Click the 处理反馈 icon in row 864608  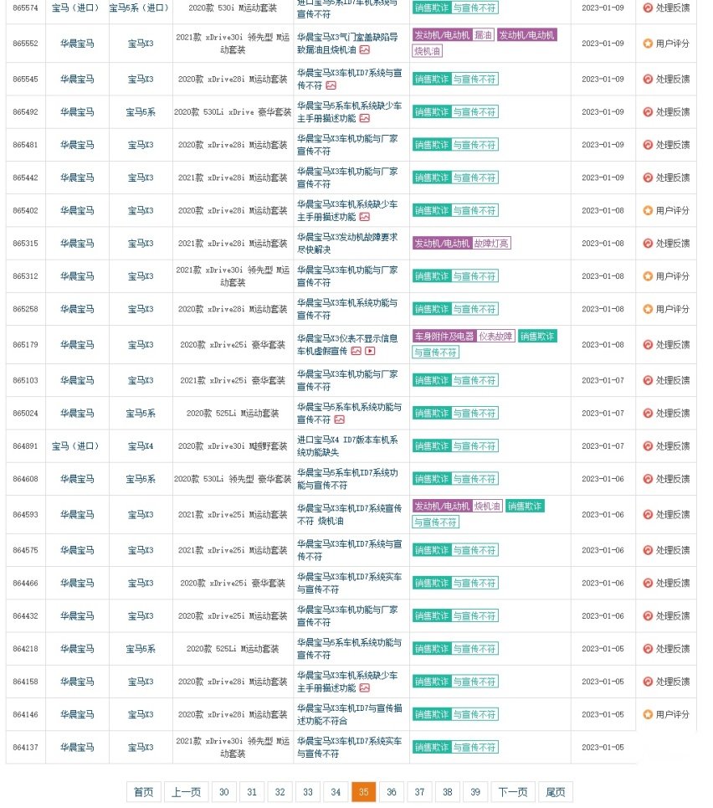click(648, 479)
